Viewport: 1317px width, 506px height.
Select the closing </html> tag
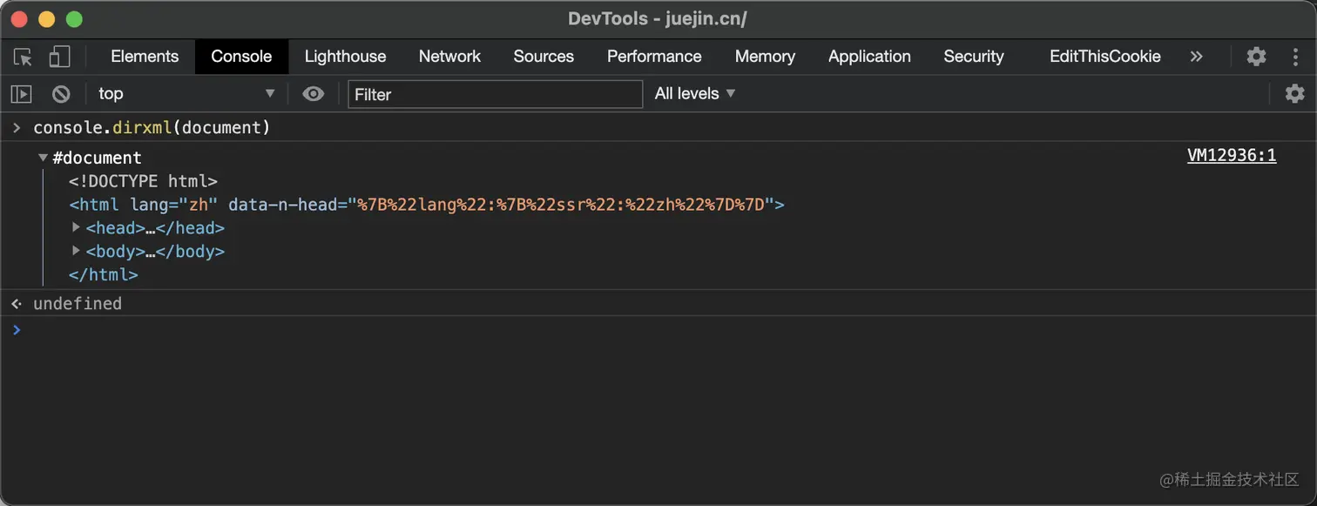[103, 274]
